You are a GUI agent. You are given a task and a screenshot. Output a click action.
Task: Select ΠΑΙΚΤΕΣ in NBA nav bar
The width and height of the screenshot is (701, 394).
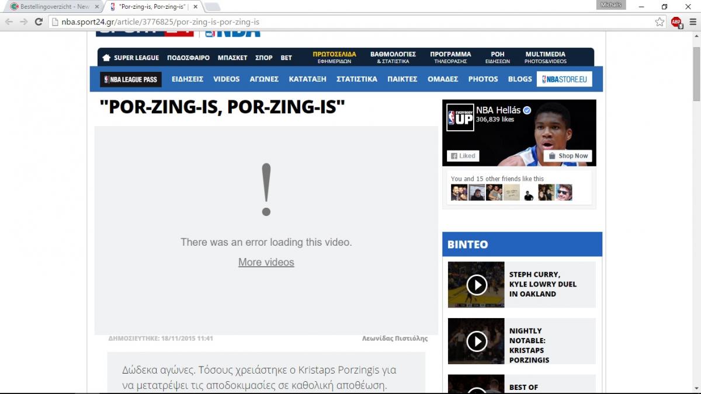coord(402,79)
